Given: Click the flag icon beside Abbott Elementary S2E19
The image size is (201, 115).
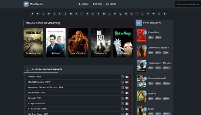Looking at the screenshot, I should tap(127, 82).
